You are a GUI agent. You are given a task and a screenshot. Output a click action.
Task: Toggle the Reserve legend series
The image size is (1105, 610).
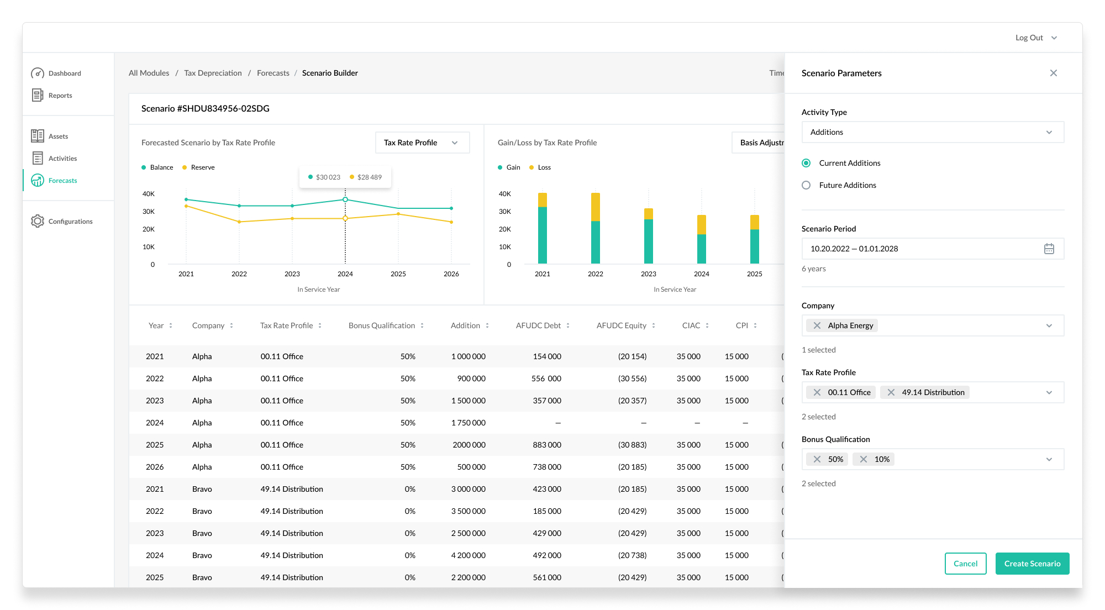pos(198,167)
